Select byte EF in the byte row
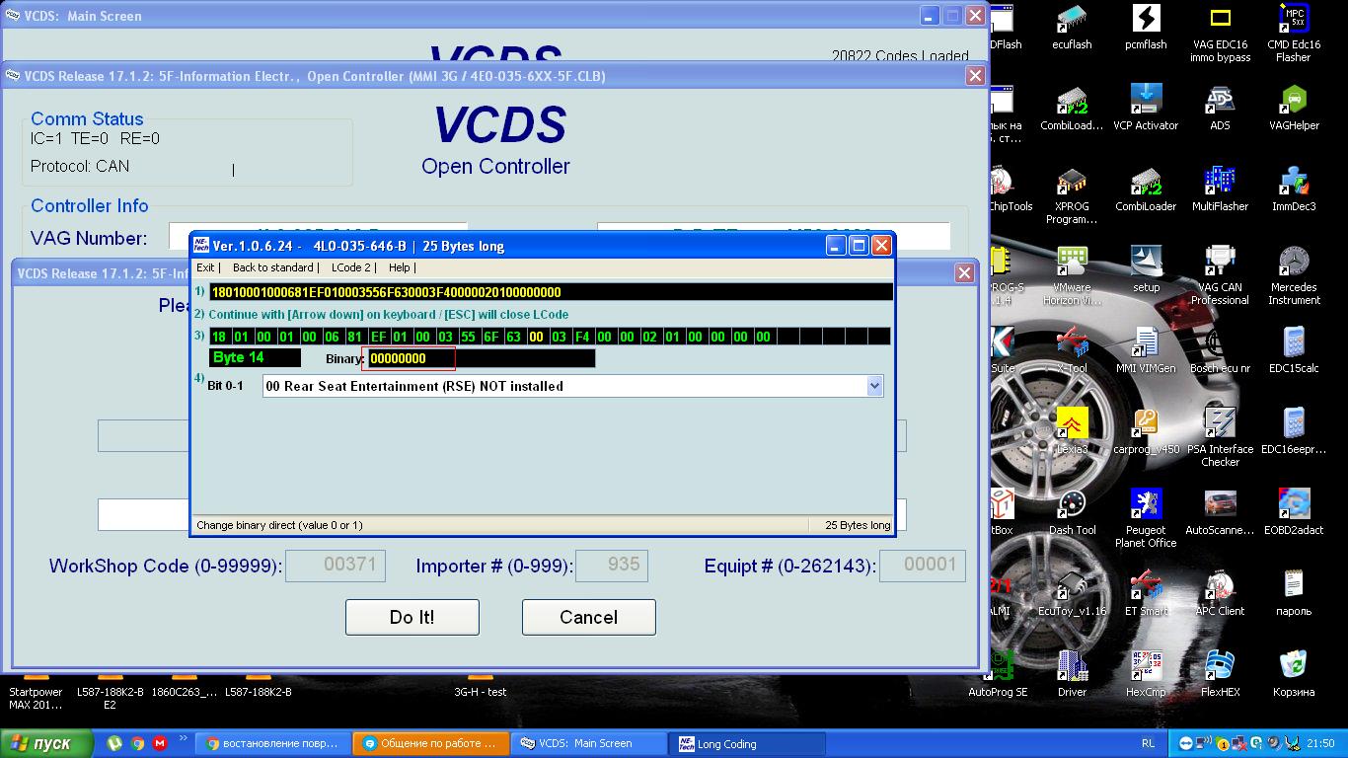The image size is (1348, 758). tap(377, 337)
